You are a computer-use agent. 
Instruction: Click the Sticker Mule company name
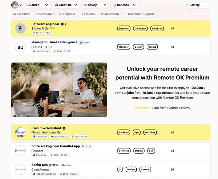(40, 28)
